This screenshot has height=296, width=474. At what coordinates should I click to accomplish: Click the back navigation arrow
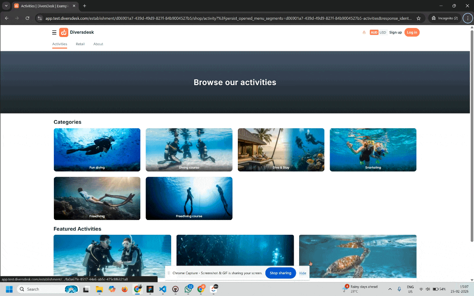pyautogui.click(x=6, y=18)
